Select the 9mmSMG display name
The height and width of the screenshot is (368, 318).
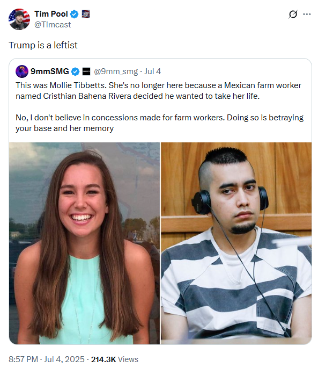(50, 71)
